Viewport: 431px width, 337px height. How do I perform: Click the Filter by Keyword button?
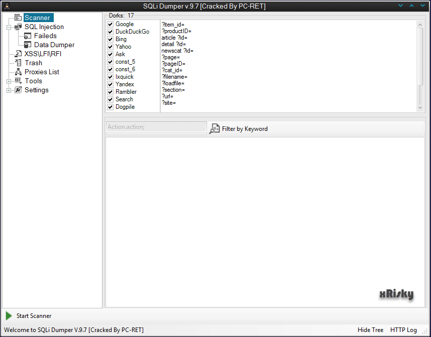[238, 129]
